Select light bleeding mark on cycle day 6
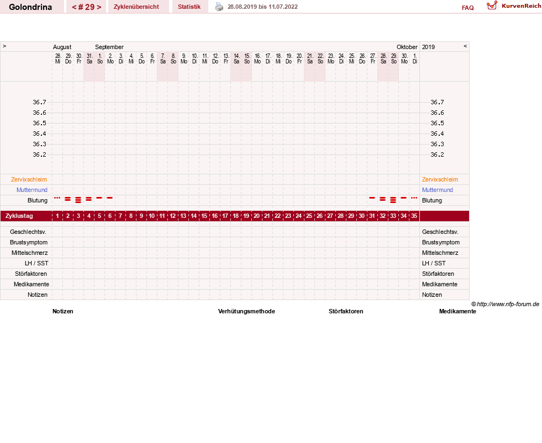 pos(110,198)
